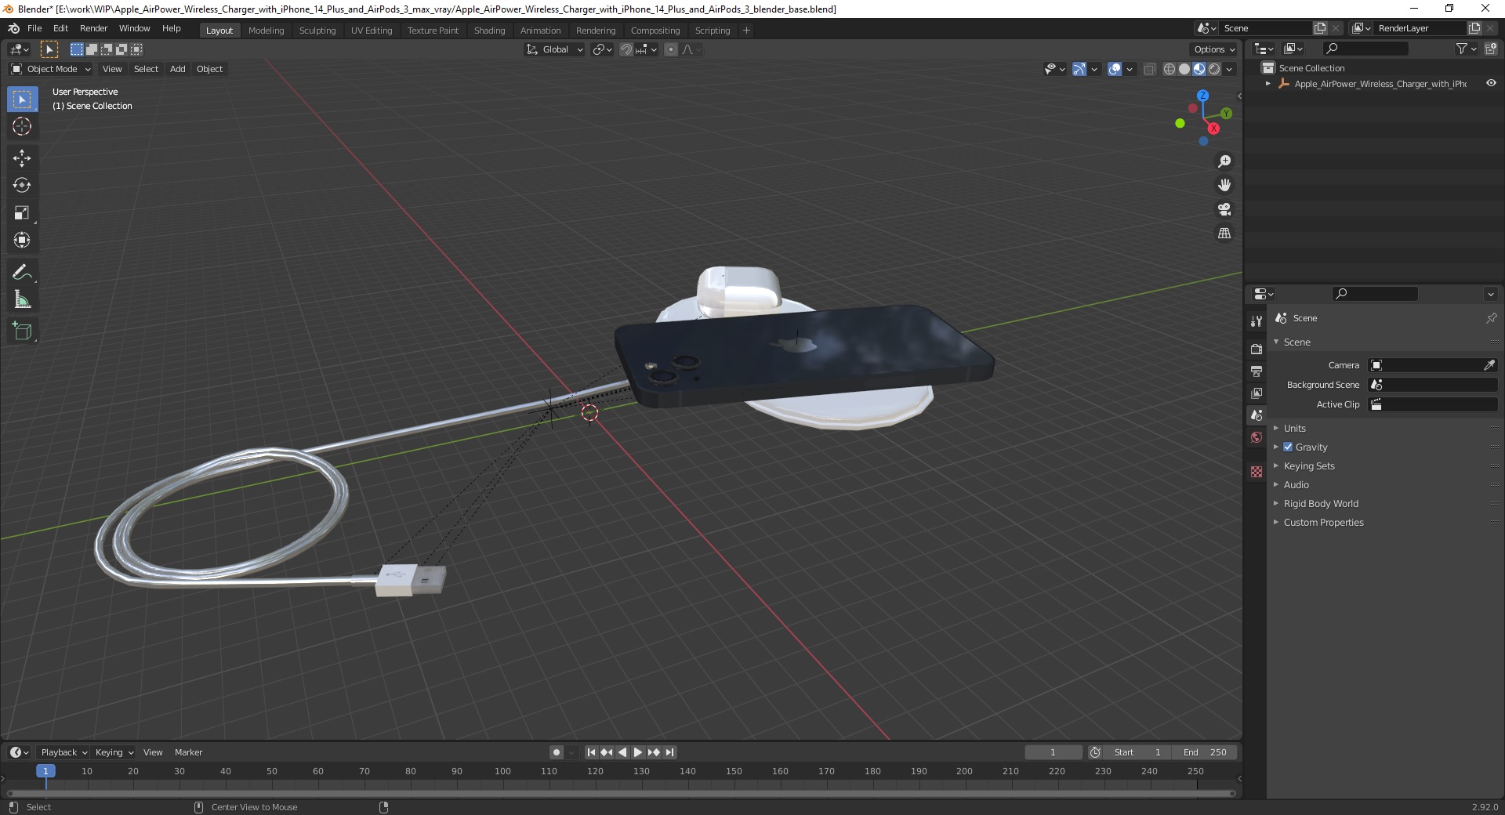Toggle visibility of Apple_AirPower collection

tap(1491, 83)
